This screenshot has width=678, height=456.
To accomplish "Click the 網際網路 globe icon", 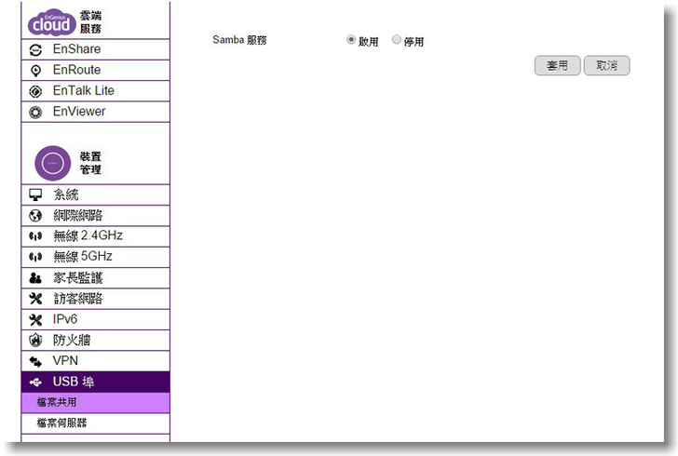I will pyautogui.click(x=36, y=215).
